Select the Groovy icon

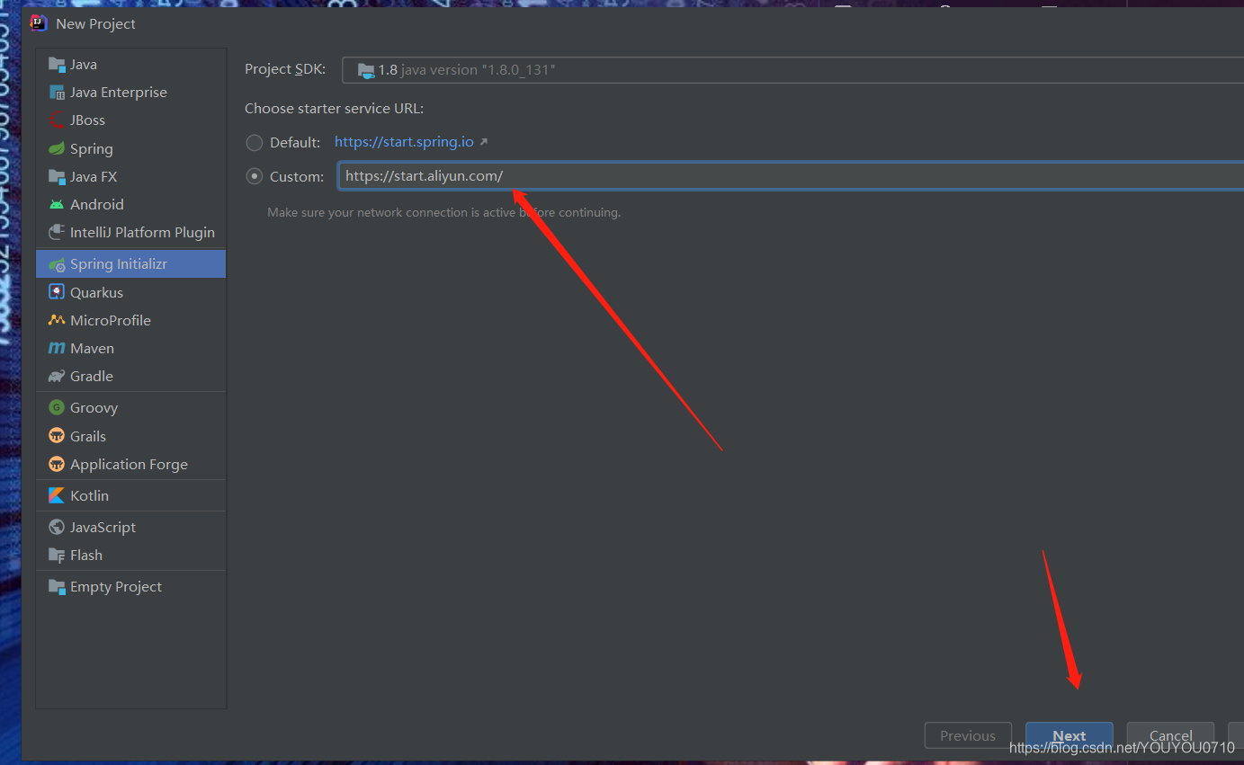pyautogui.click(x=57, y=408)
